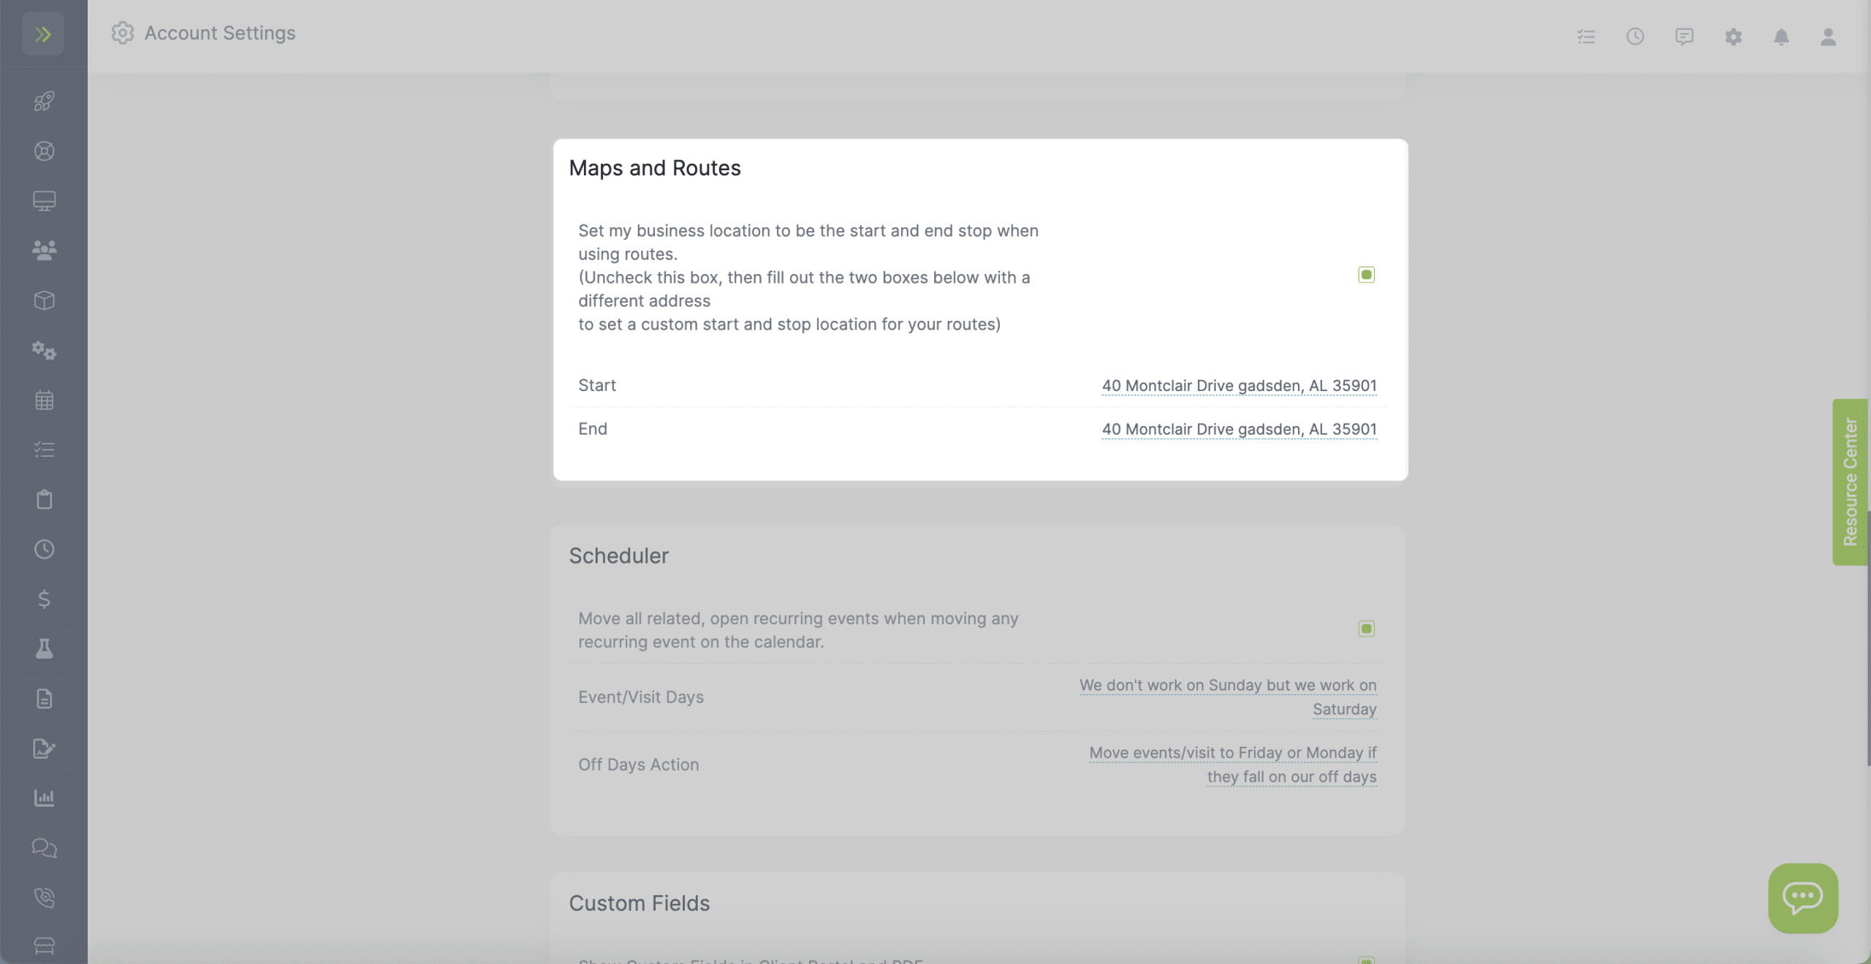1871x964 pixels.
Task: Change the Off Days Action option
Action: [x=1233, y=764]
